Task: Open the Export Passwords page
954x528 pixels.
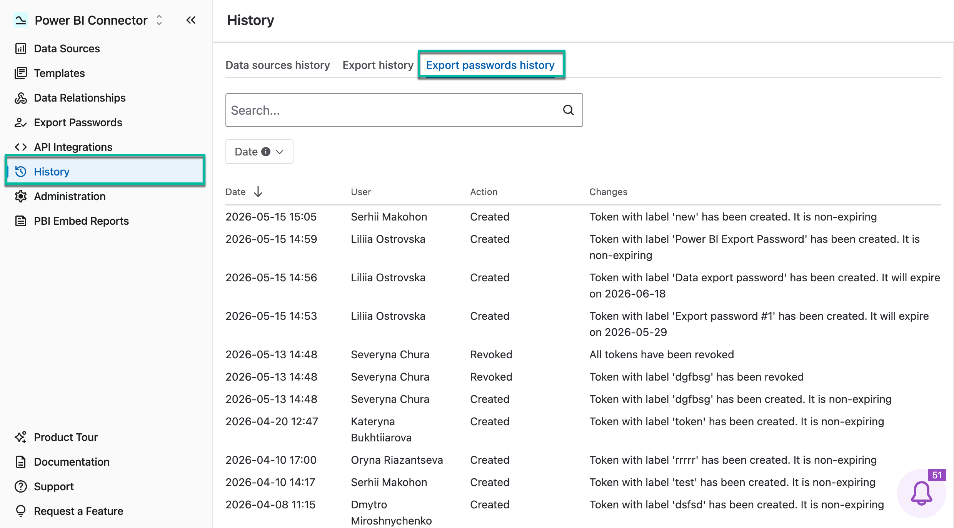Action: pos(78,122)
